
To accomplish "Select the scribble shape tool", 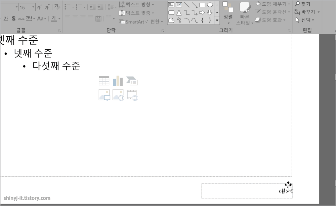I will (179, 20).
